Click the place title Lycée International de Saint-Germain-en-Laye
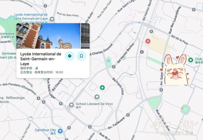Viewport: 203px width, 140px height. (41, 59)
